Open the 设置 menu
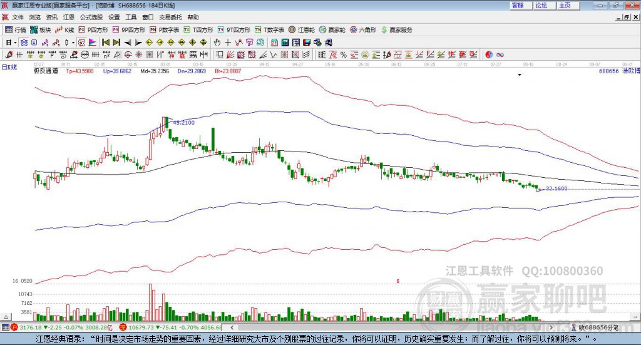The width and height of the screenshot is (641, 345). point(114,17)
